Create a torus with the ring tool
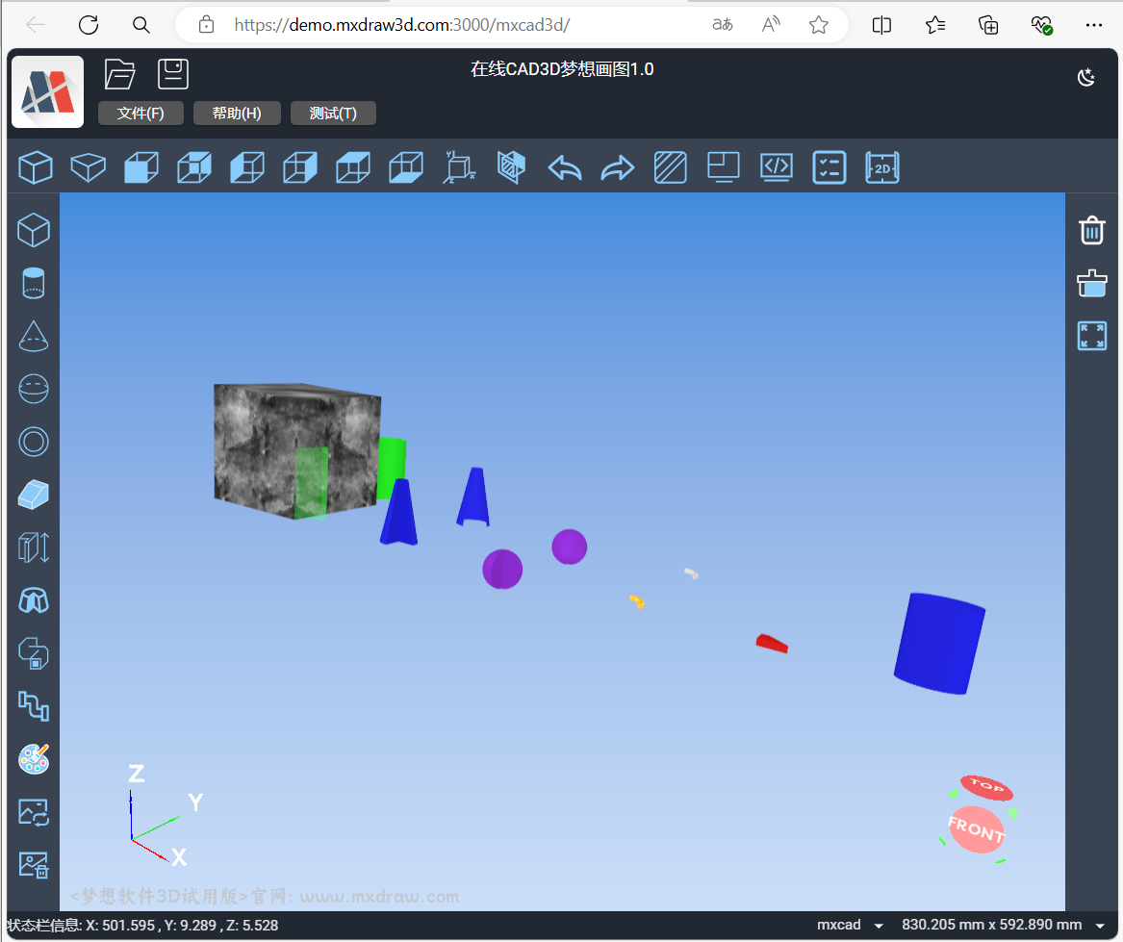The height and width of the screenshot is (942, 1123). coord(34,442)
